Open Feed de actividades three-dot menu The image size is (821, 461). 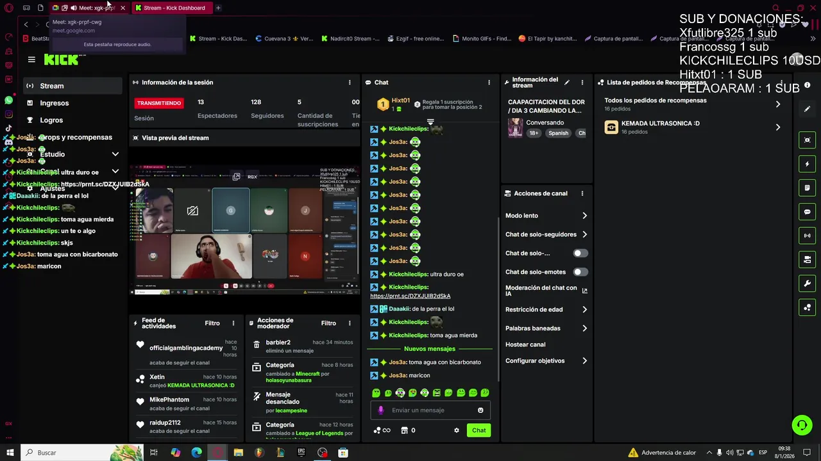tap(233, 323)
